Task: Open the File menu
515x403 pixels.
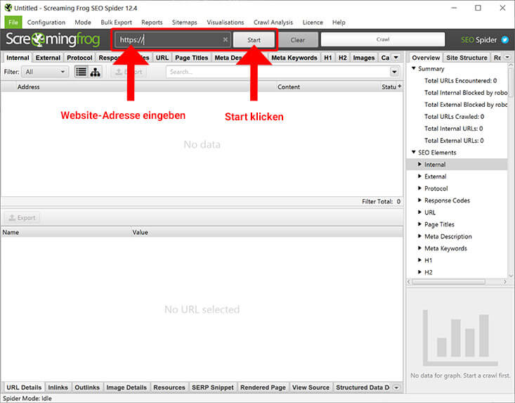Action: pyautogui.click(x=13, y=23)
